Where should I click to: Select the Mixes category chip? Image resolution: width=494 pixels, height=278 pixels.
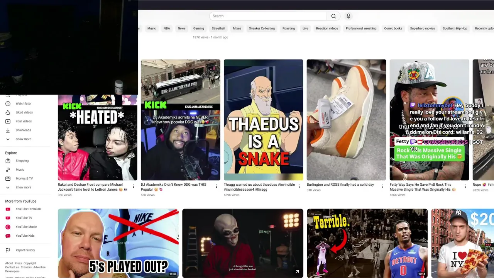coord(237,29)
